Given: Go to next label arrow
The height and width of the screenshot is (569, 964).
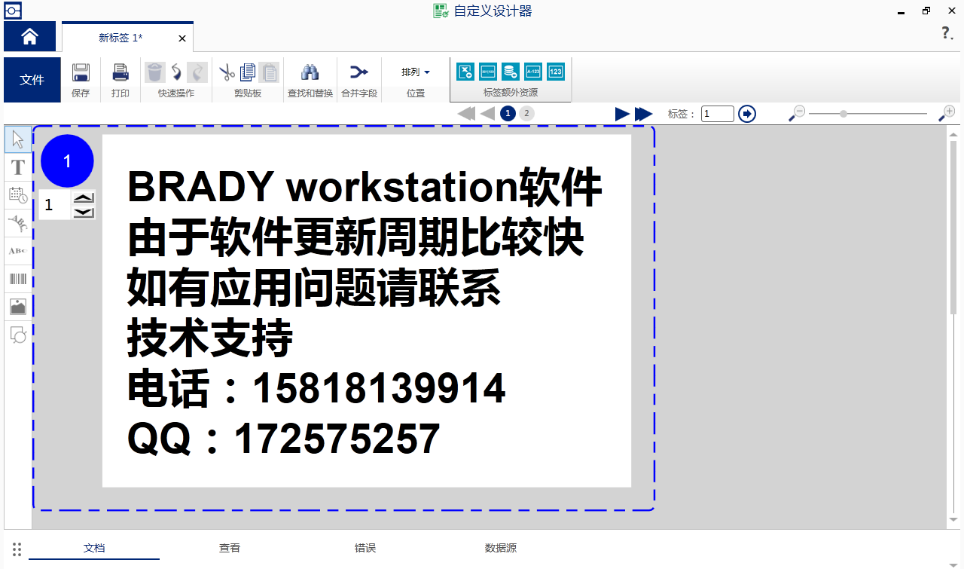Looking at the screenshot, I should pos(622,114).
